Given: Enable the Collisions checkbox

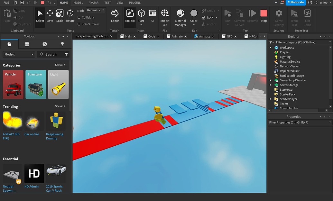Looking at the screenshot, I should coord(79,17).
